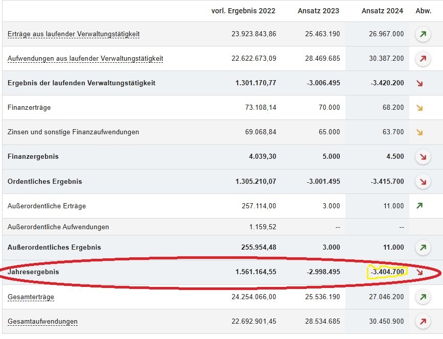Open the Gesamtaufwendungen link

pyautogui.click(x=42, y=322)
